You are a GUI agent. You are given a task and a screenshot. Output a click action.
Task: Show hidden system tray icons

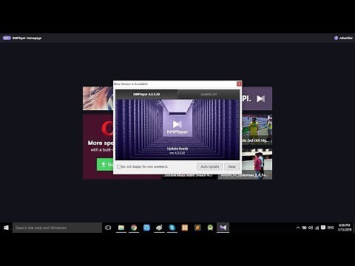point(298,228)
